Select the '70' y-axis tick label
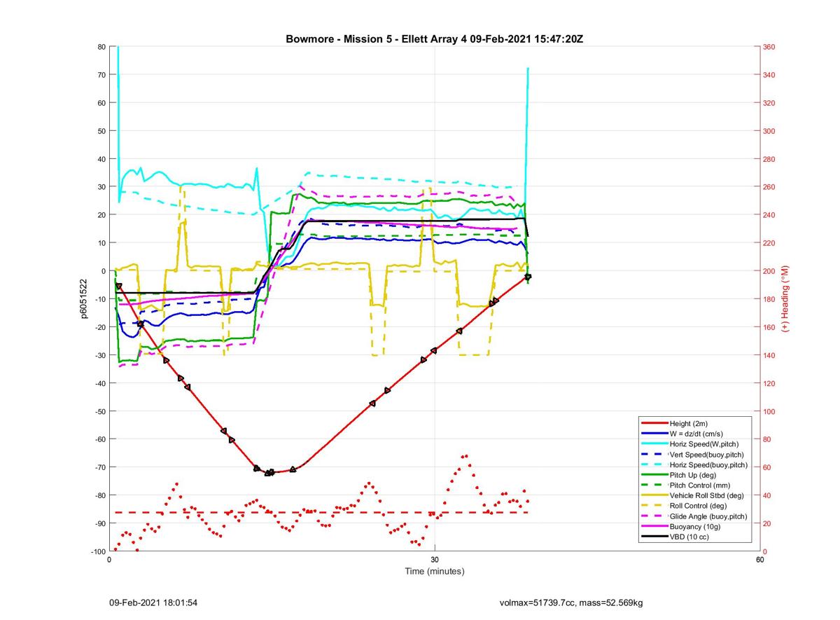This screenshot has height=620, width=840. [x=101, y=75]
